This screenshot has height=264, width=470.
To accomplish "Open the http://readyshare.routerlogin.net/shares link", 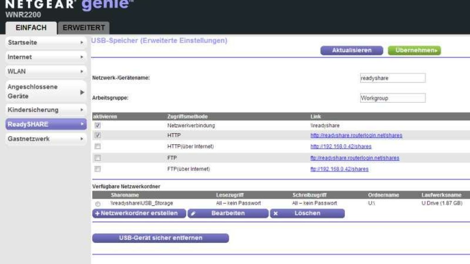I will [x=356, y=135].
